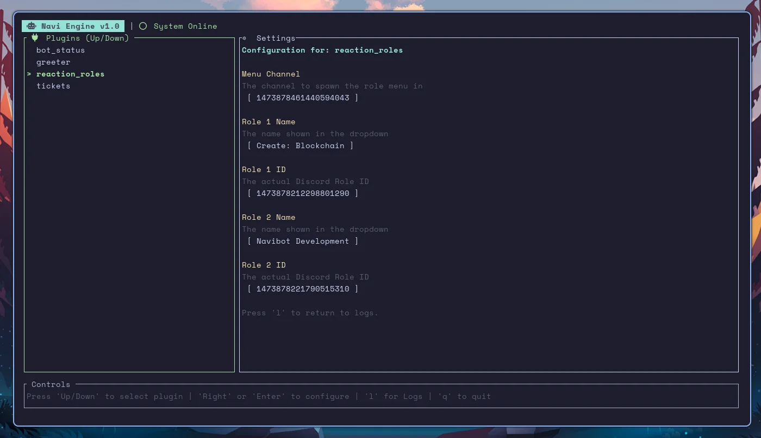The image size is (761, 438).
Task: Click the Settings panel title label
Action: (276, 38)
